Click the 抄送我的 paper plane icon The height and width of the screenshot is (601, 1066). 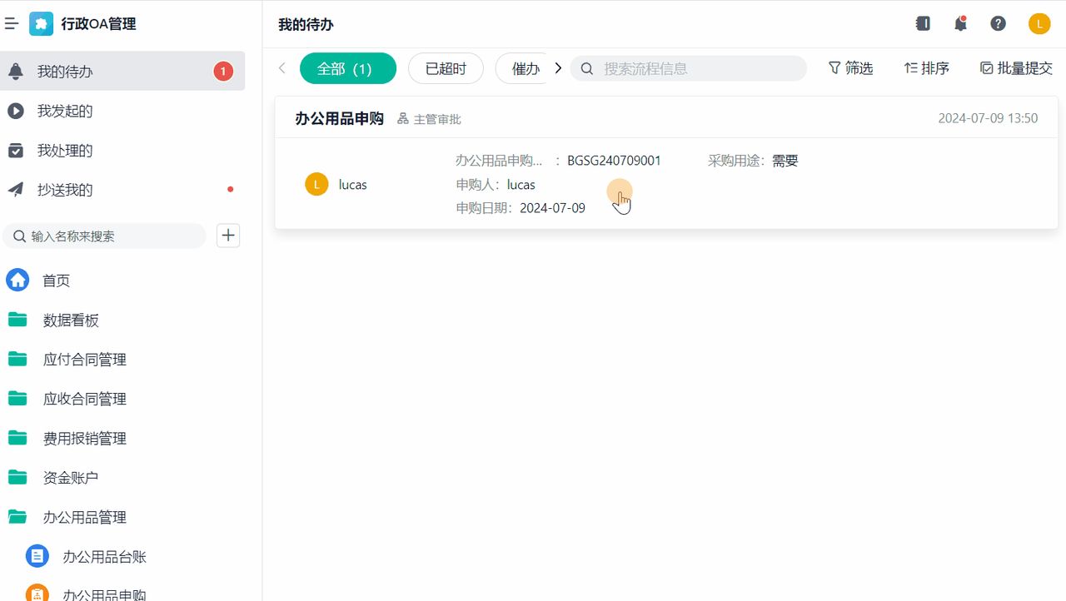(x=18, y=189)
